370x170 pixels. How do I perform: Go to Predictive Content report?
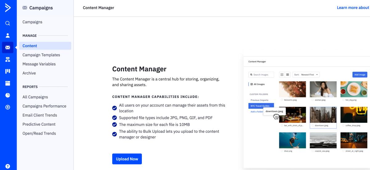point(39,124)
